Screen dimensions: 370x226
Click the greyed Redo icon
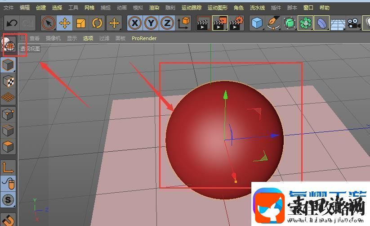[x=27, y=23]
